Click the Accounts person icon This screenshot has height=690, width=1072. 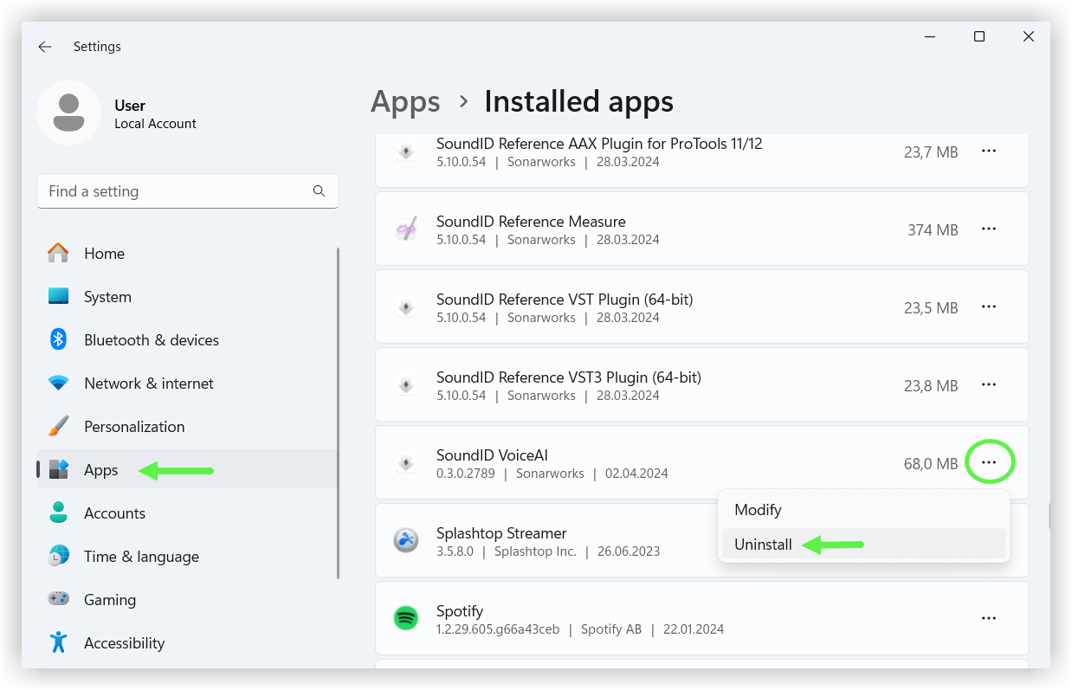(58, 513)
